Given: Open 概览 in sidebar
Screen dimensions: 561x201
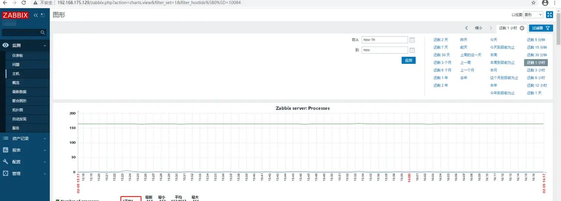Looking at the screenshot, I should [x=16, y=83].
